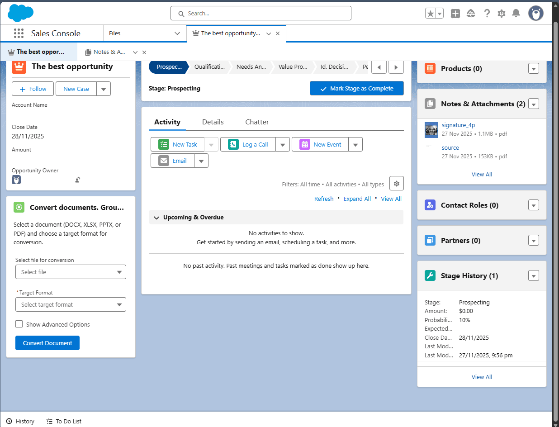Click the Products related list icon
Viewport: 559px width, 427px height.
(430, 68)
